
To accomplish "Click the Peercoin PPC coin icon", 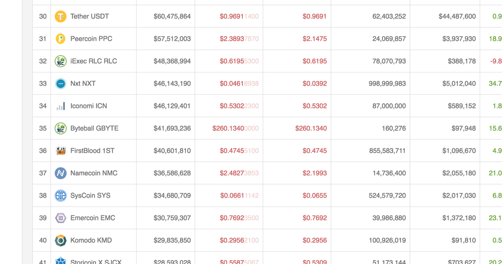I will [x=60, y=39].
